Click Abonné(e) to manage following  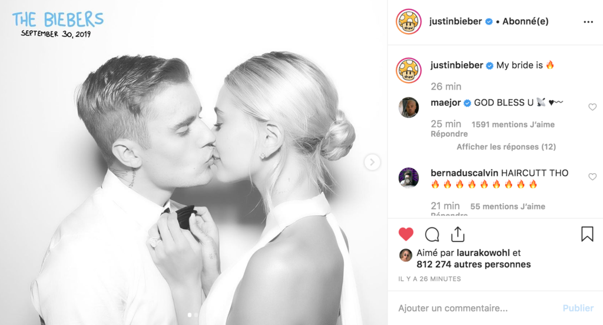pyautogui.click(x=525, y=21)
